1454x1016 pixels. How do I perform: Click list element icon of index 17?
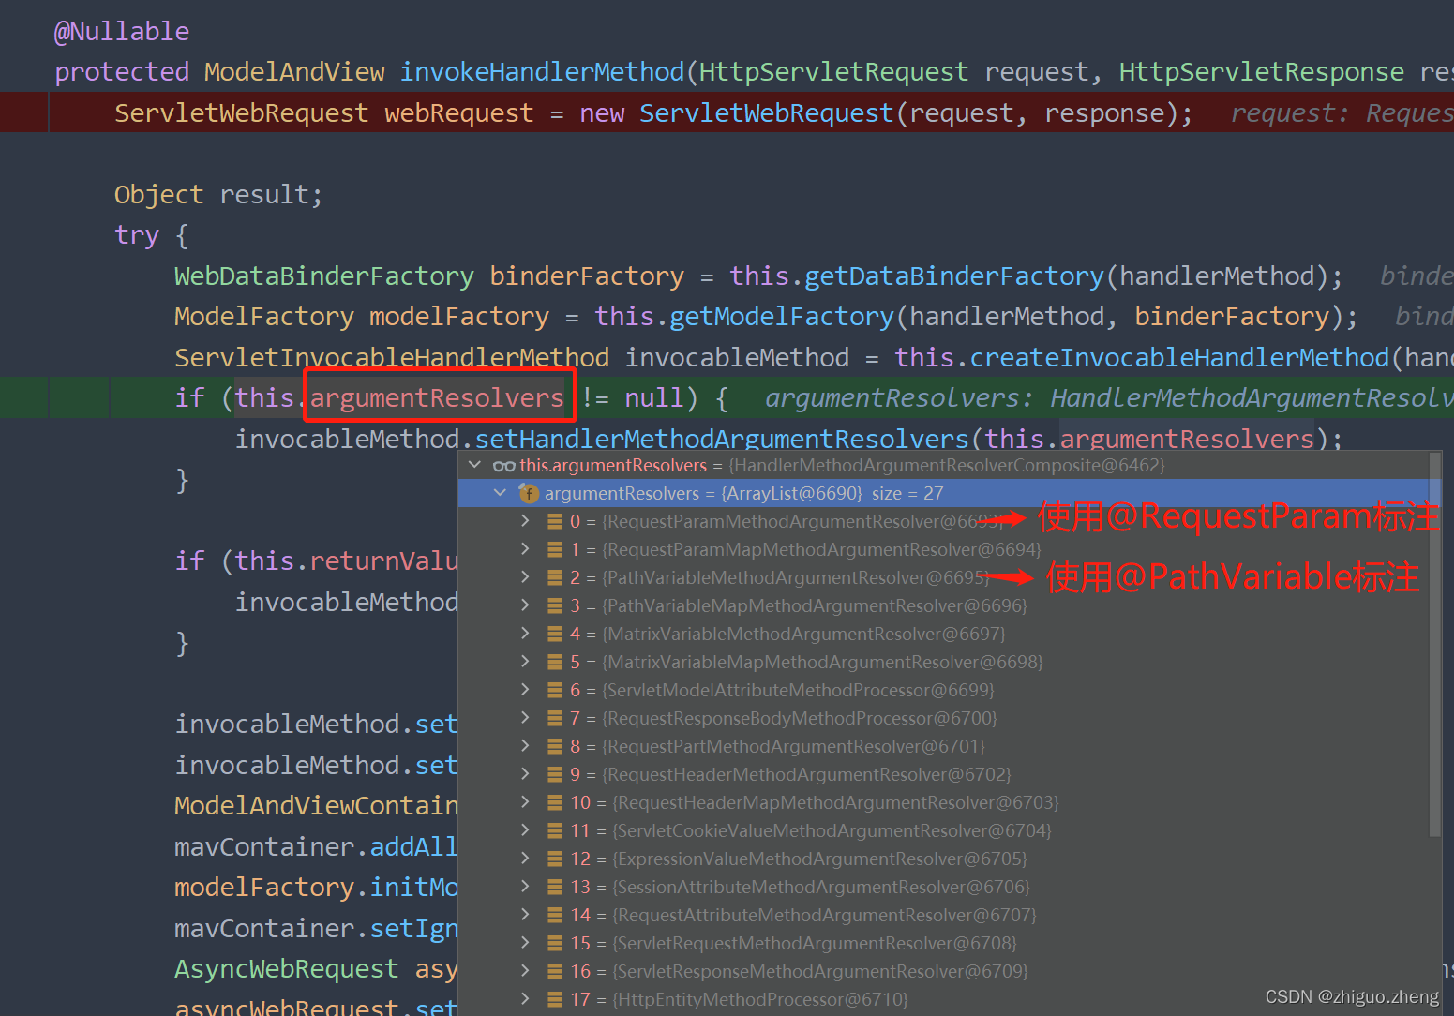[x=555, y=999]
